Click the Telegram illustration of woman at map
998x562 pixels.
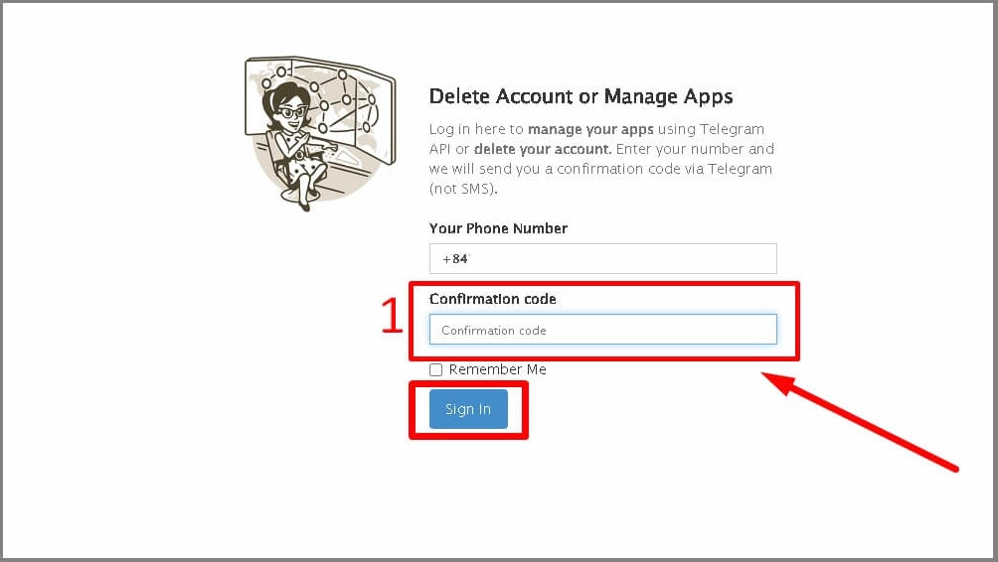tap(320, 133)
